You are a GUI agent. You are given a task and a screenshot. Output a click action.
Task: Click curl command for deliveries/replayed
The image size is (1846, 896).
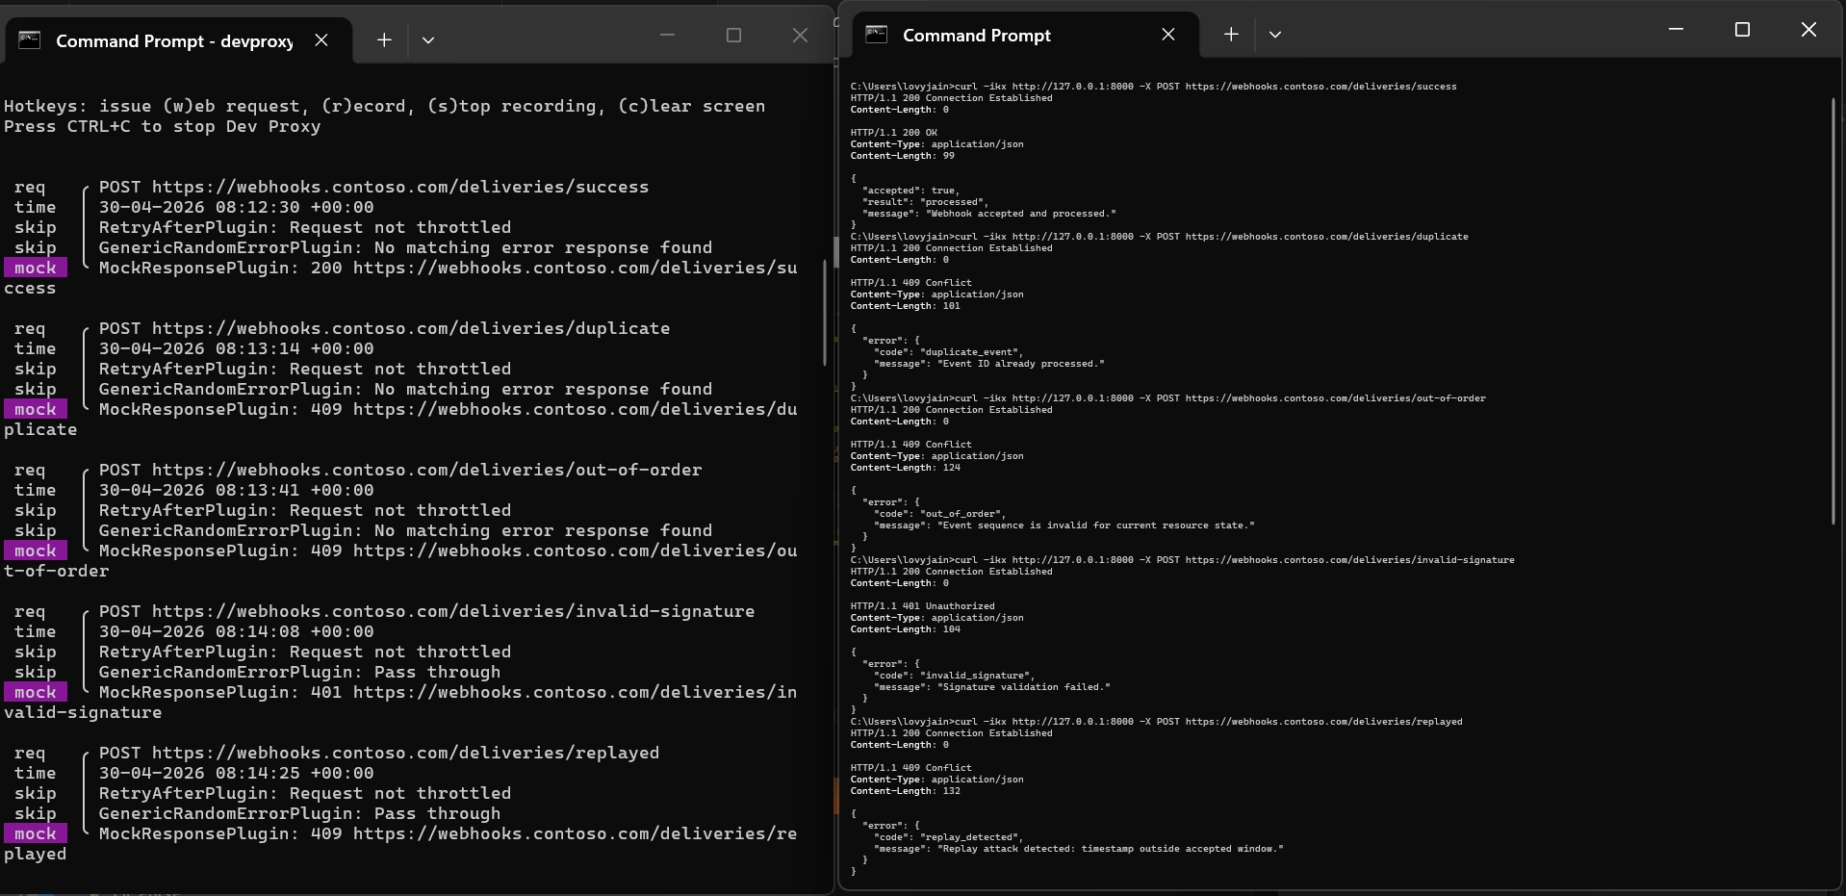pos(1157,722)
